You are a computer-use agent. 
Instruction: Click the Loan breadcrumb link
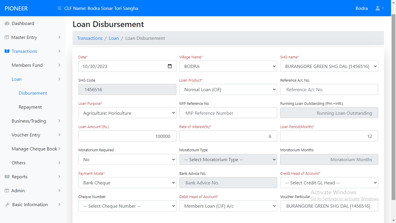114,38
